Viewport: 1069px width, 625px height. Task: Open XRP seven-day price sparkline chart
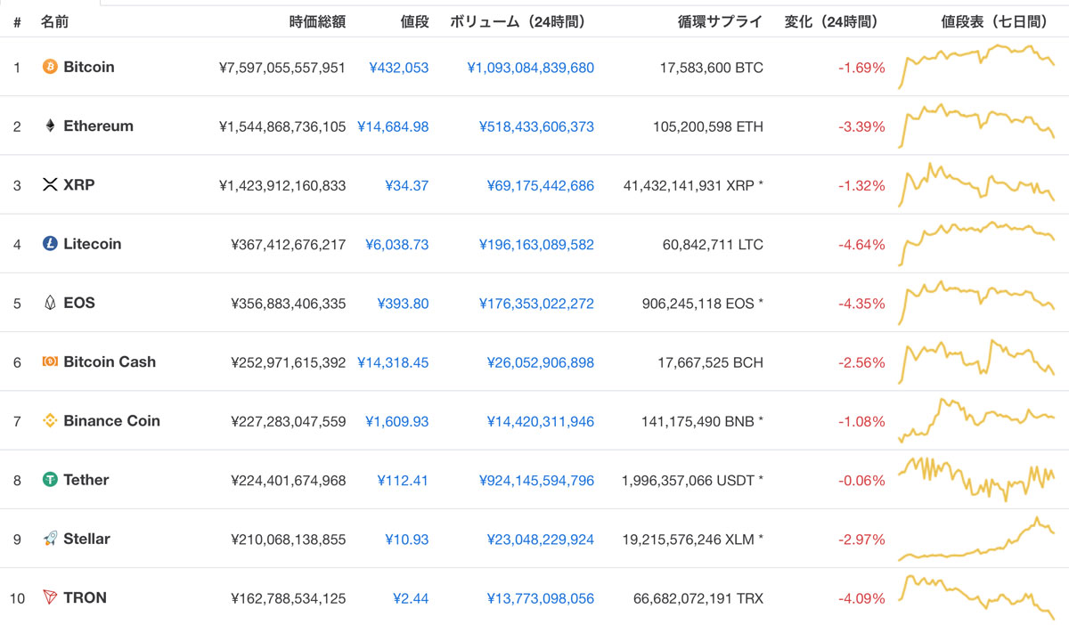coord(976,184)
